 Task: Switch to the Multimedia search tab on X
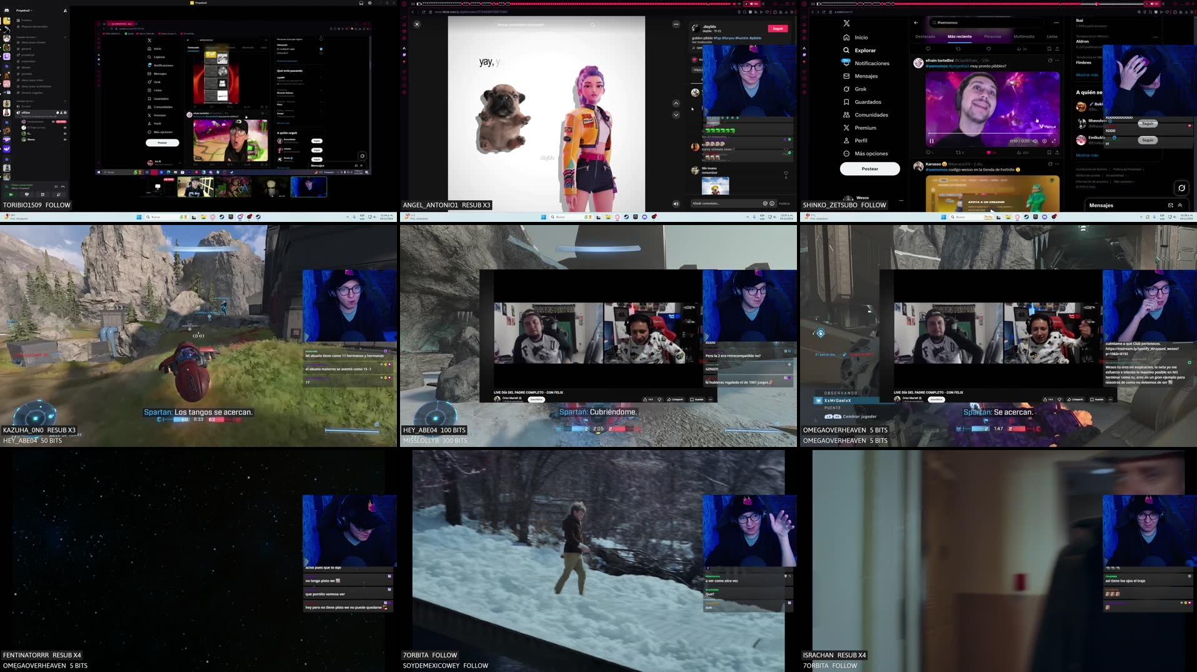1023,36
